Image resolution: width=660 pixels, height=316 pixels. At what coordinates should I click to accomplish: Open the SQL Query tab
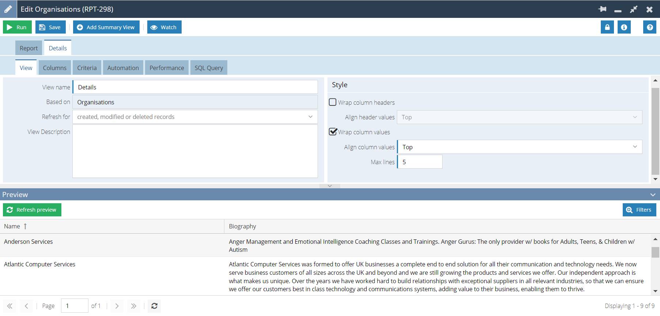point(209,68)
